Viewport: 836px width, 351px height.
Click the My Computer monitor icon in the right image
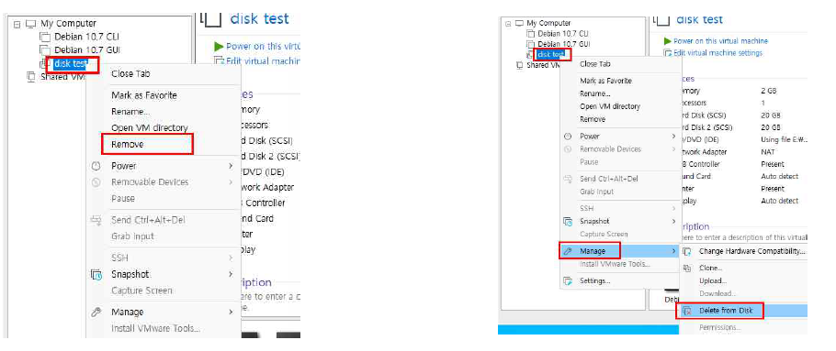point(519,24)
